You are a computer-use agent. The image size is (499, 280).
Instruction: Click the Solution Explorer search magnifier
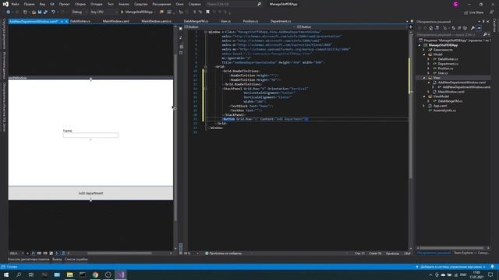coord(485,34)
